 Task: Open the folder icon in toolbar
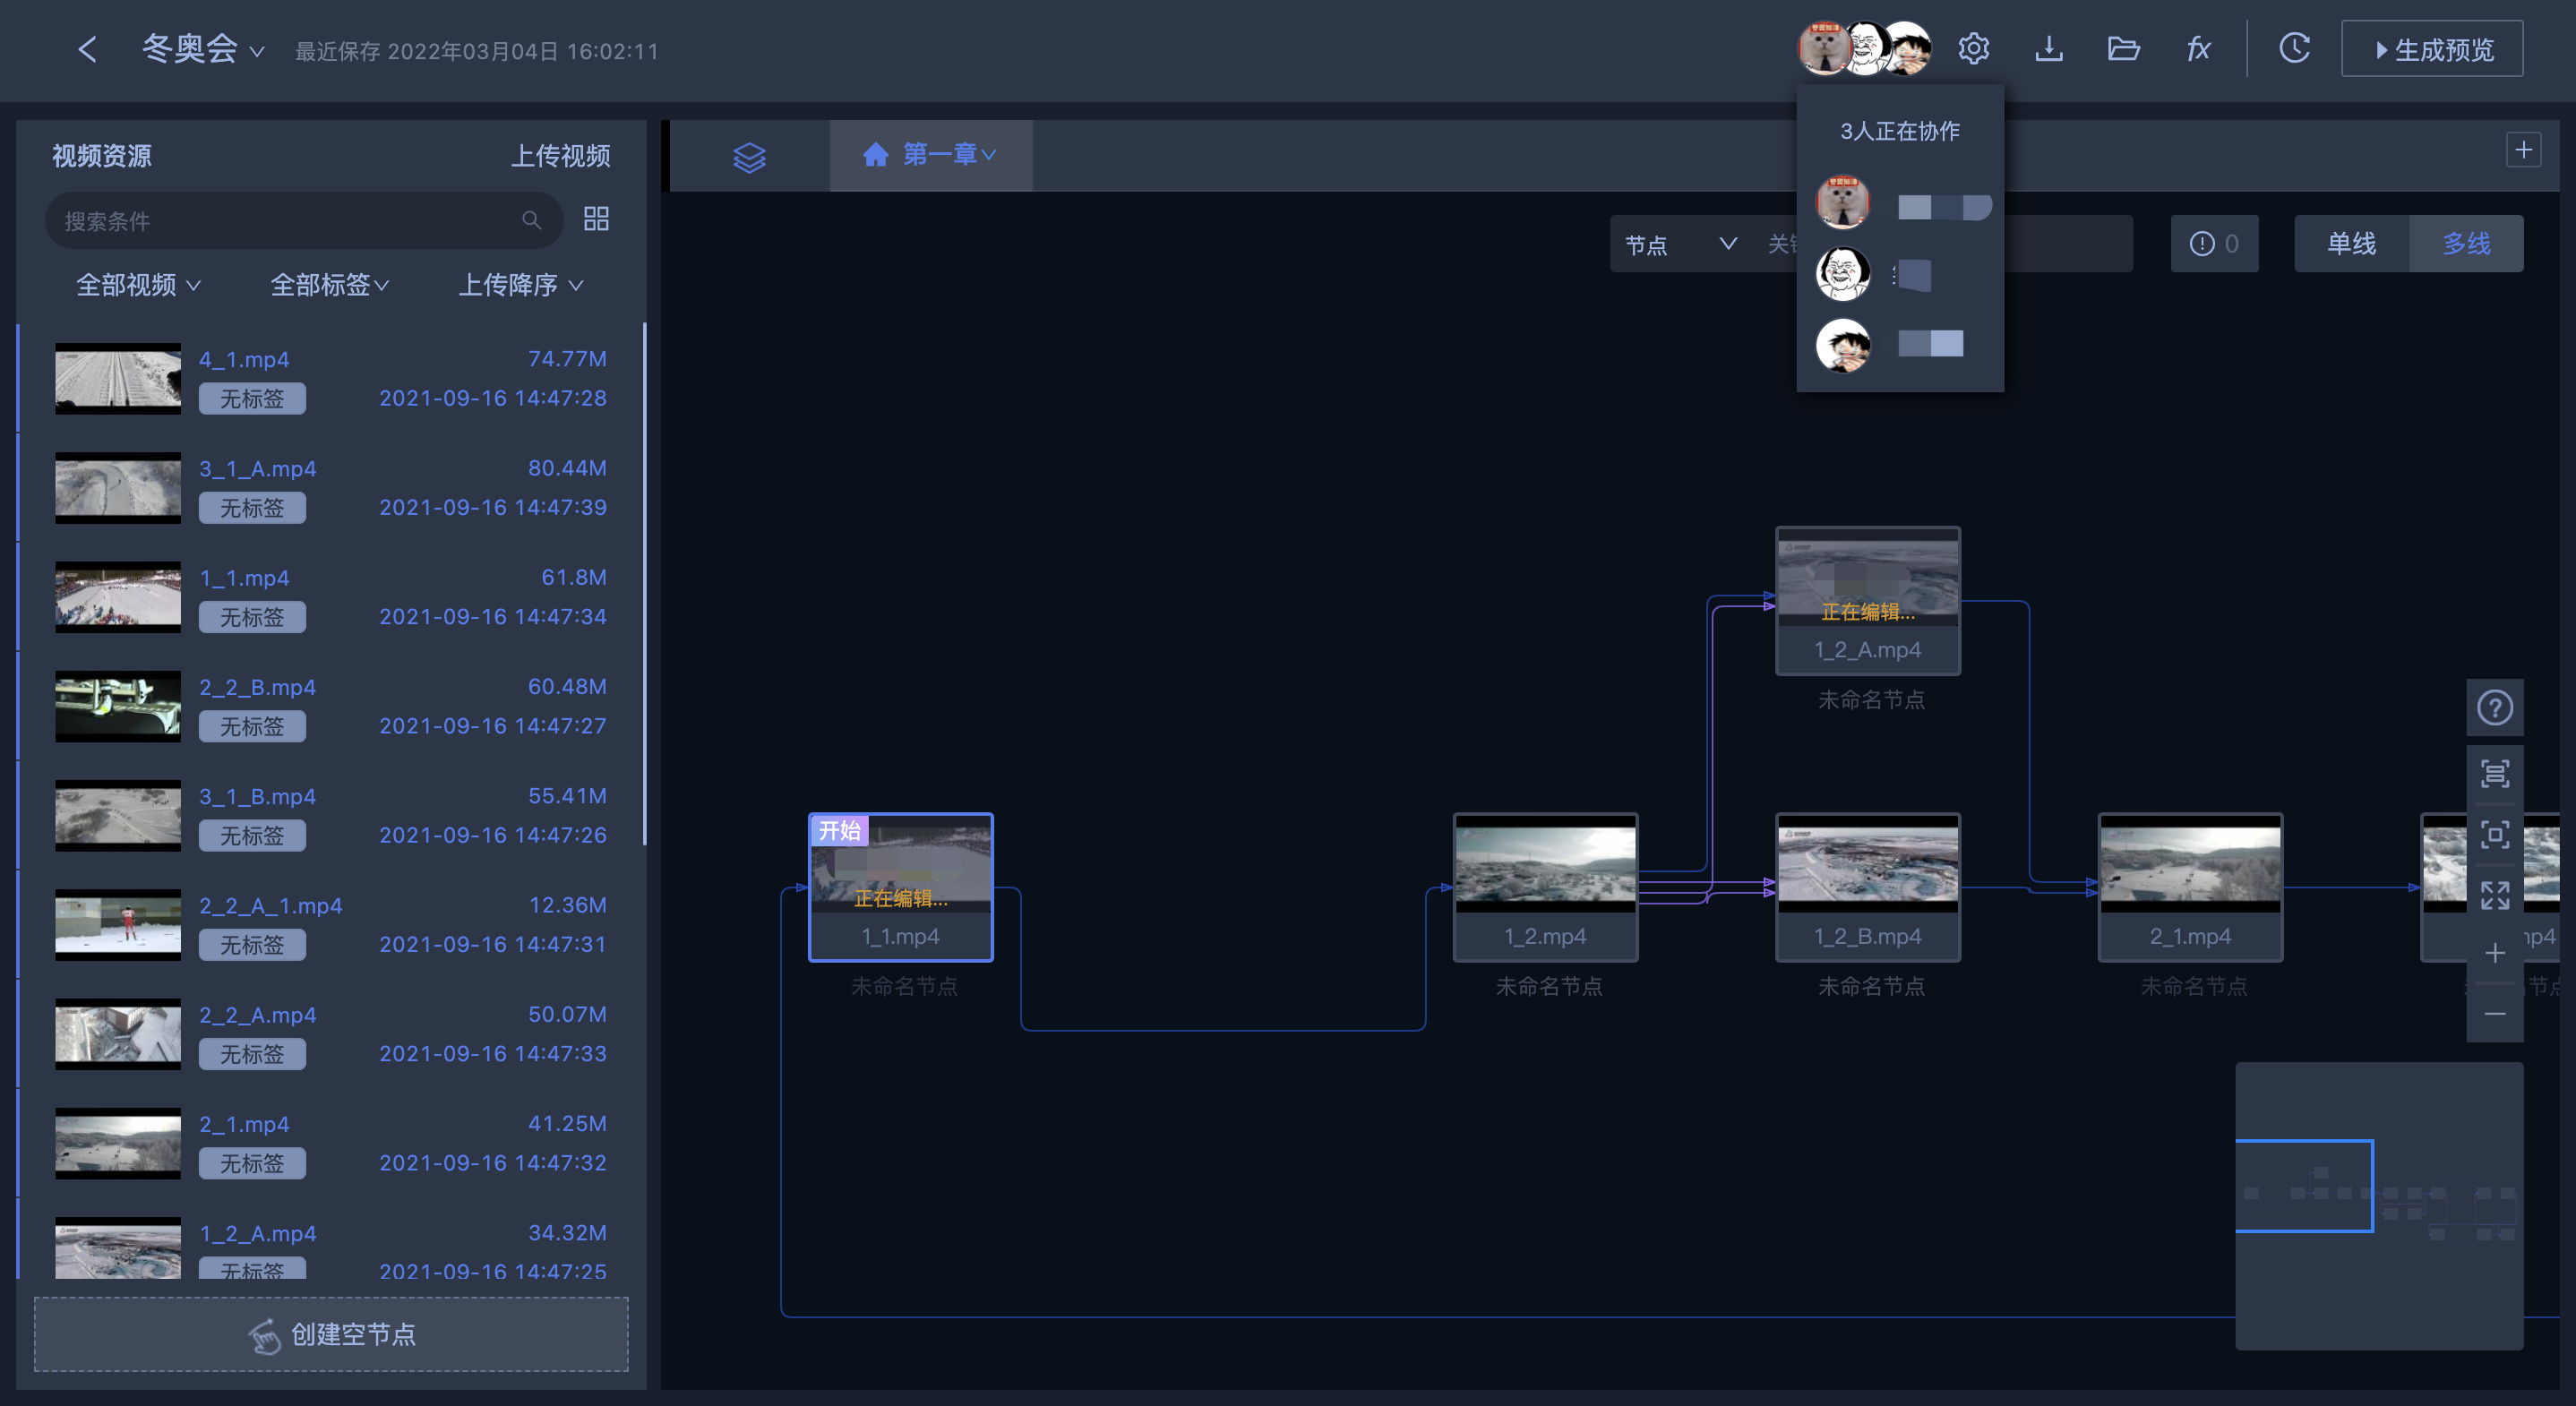(2123, 48)
